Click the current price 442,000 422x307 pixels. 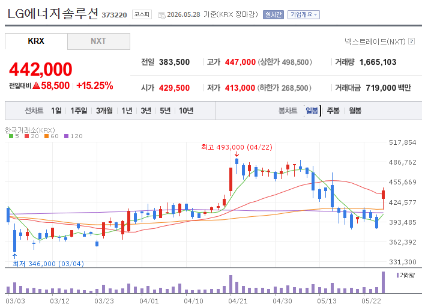[x=41, y=69]
